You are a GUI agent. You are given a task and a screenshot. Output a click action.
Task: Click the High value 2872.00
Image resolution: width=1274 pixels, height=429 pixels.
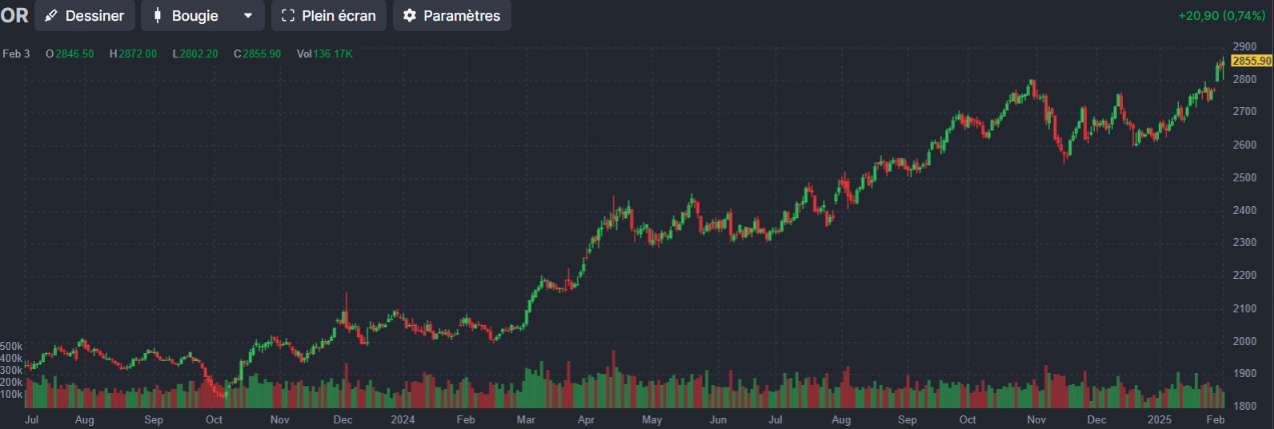(x=138, y=54)
